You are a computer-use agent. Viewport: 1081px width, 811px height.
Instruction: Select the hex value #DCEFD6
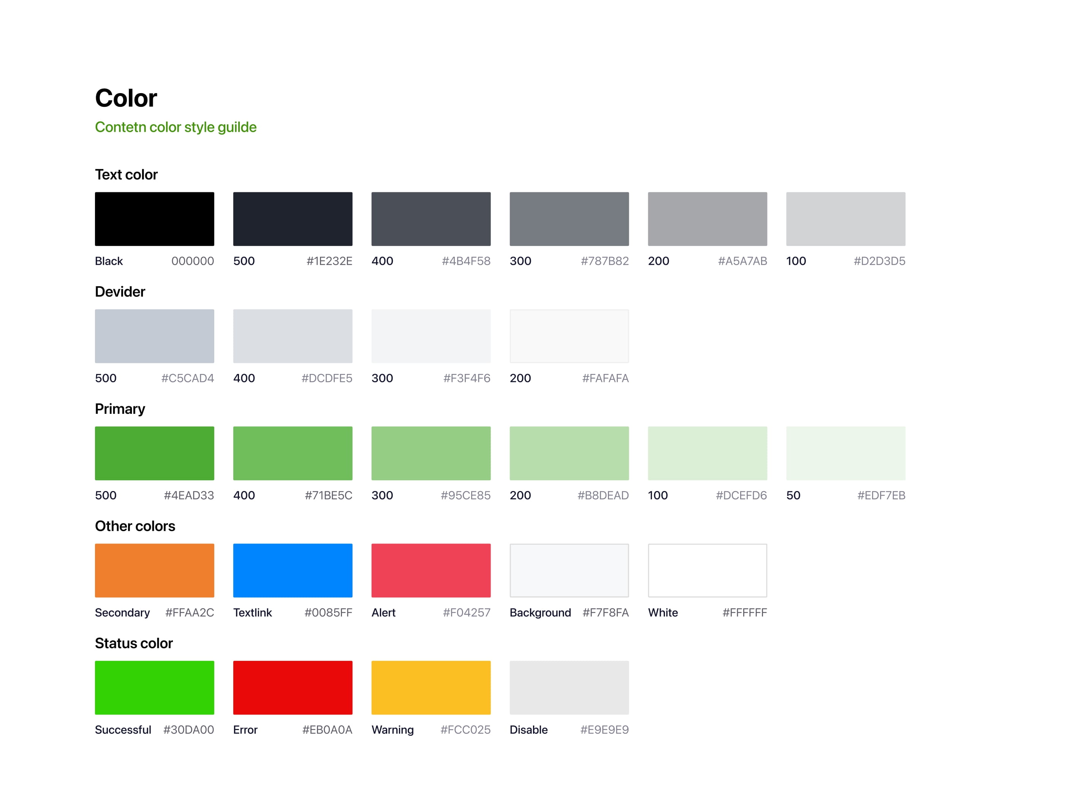(x=741, y=495)
